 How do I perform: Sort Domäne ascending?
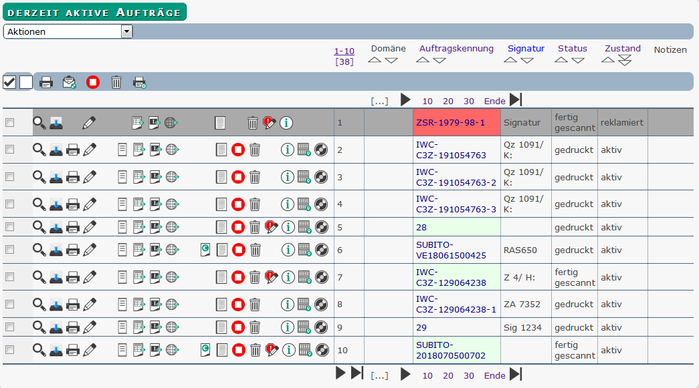pos(375,60)
